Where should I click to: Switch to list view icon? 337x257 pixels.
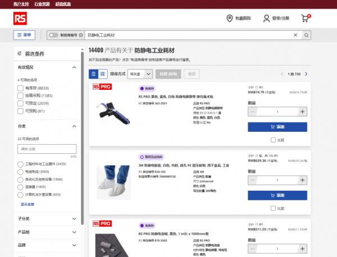(93, 74)
